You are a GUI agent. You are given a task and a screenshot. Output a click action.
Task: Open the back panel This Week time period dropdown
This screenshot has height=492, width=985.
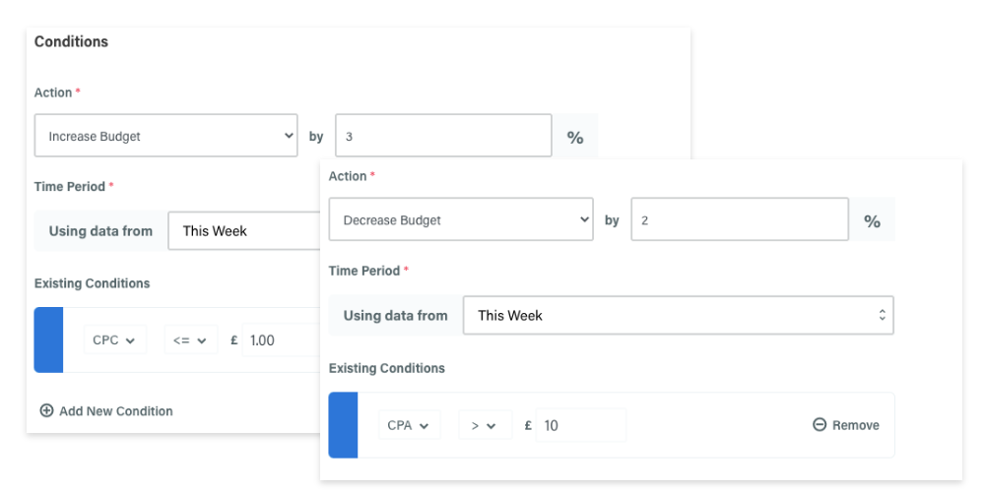point(243,231)
